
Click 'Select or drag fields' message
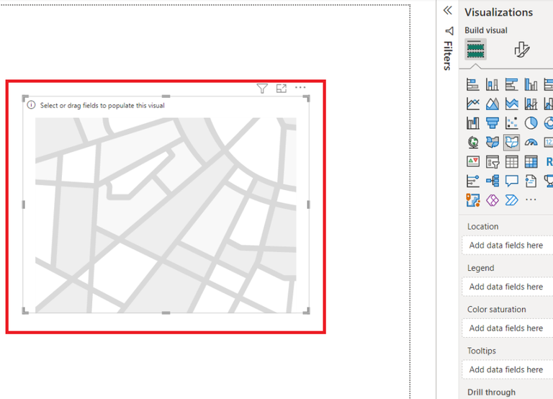point(102,105)
